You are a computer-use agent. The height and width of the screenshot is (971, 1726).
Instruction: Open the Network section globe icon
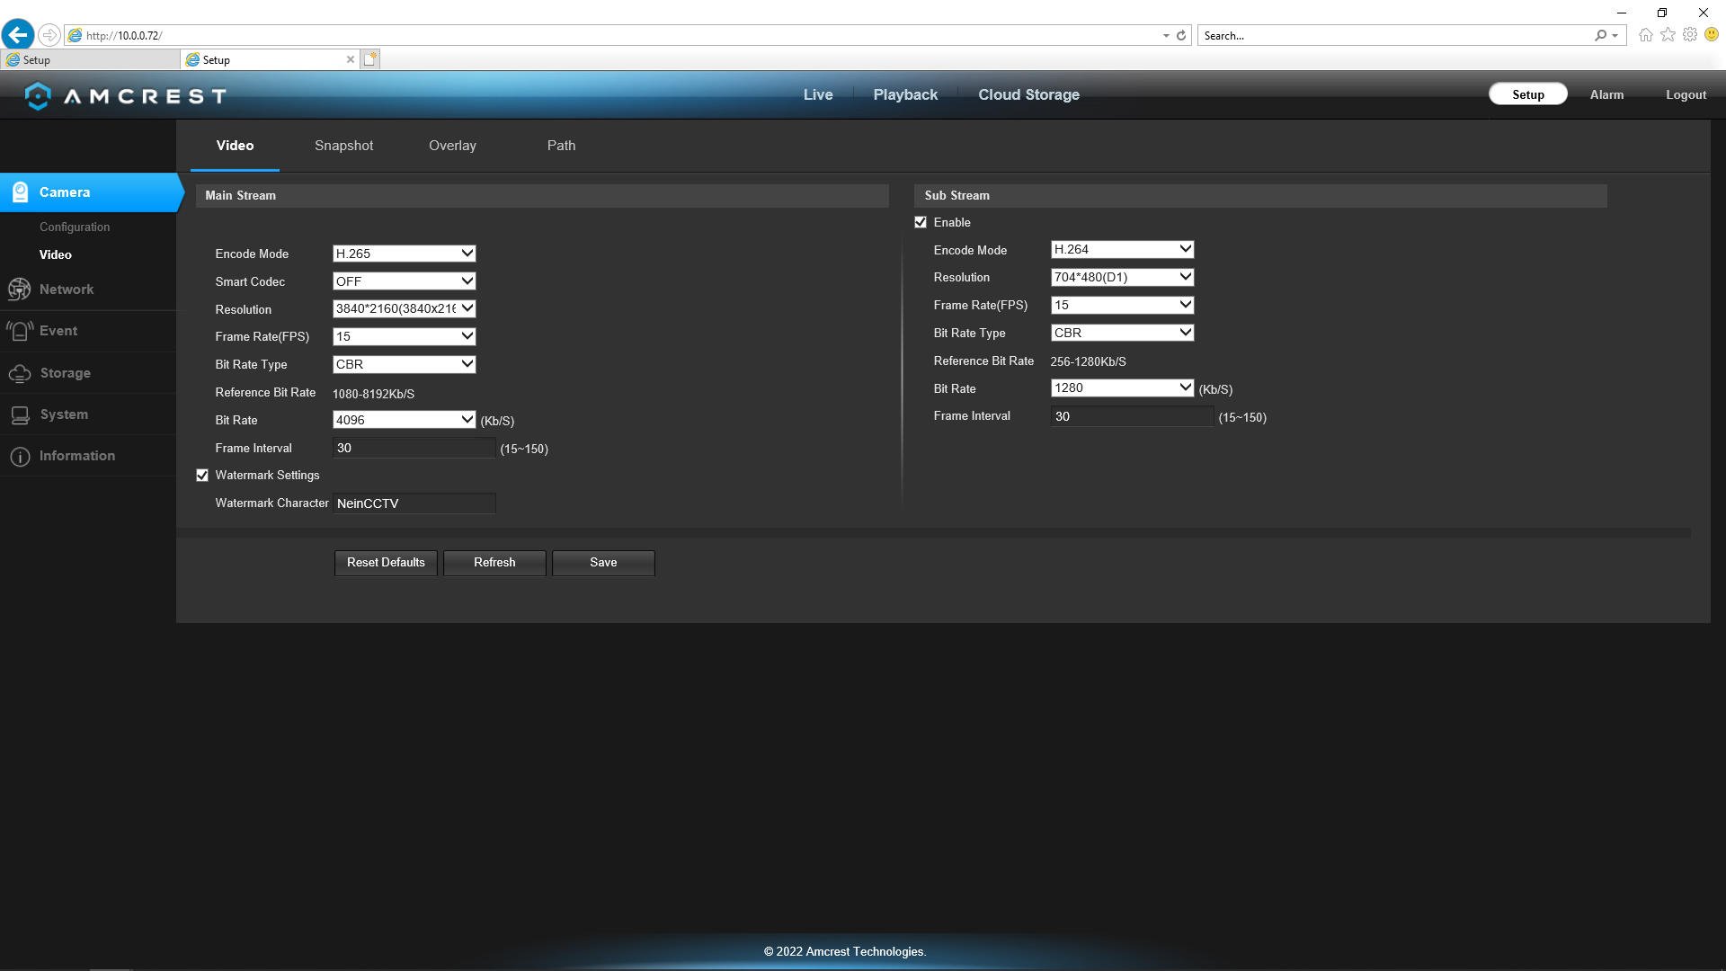[x=19, y=290]
